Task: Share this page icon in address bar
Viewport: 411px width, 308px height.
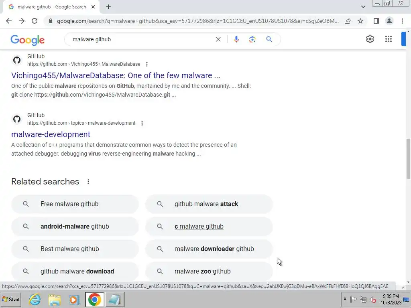Action: (x=348, y=21)
